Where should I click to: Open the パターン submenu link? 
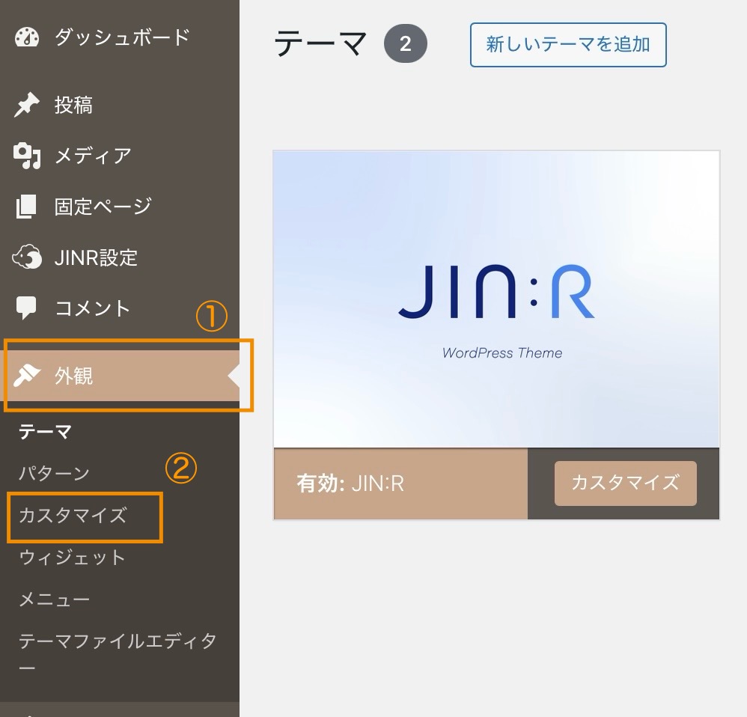(55, 474)
